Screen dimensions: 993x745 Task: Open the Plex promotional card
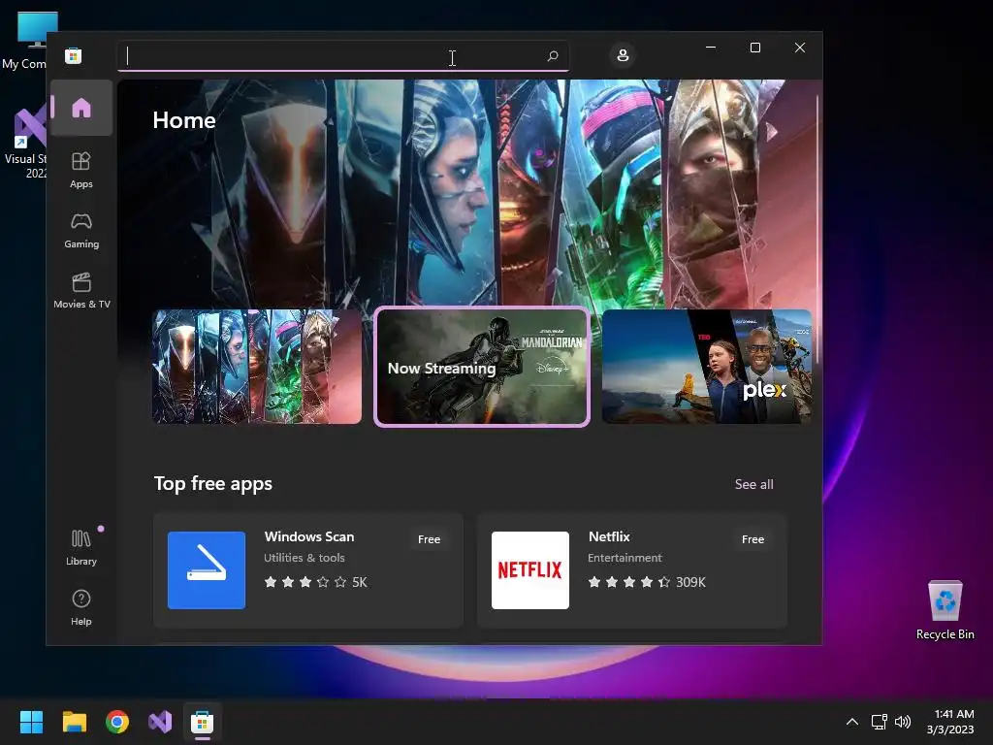click(707, 366)
